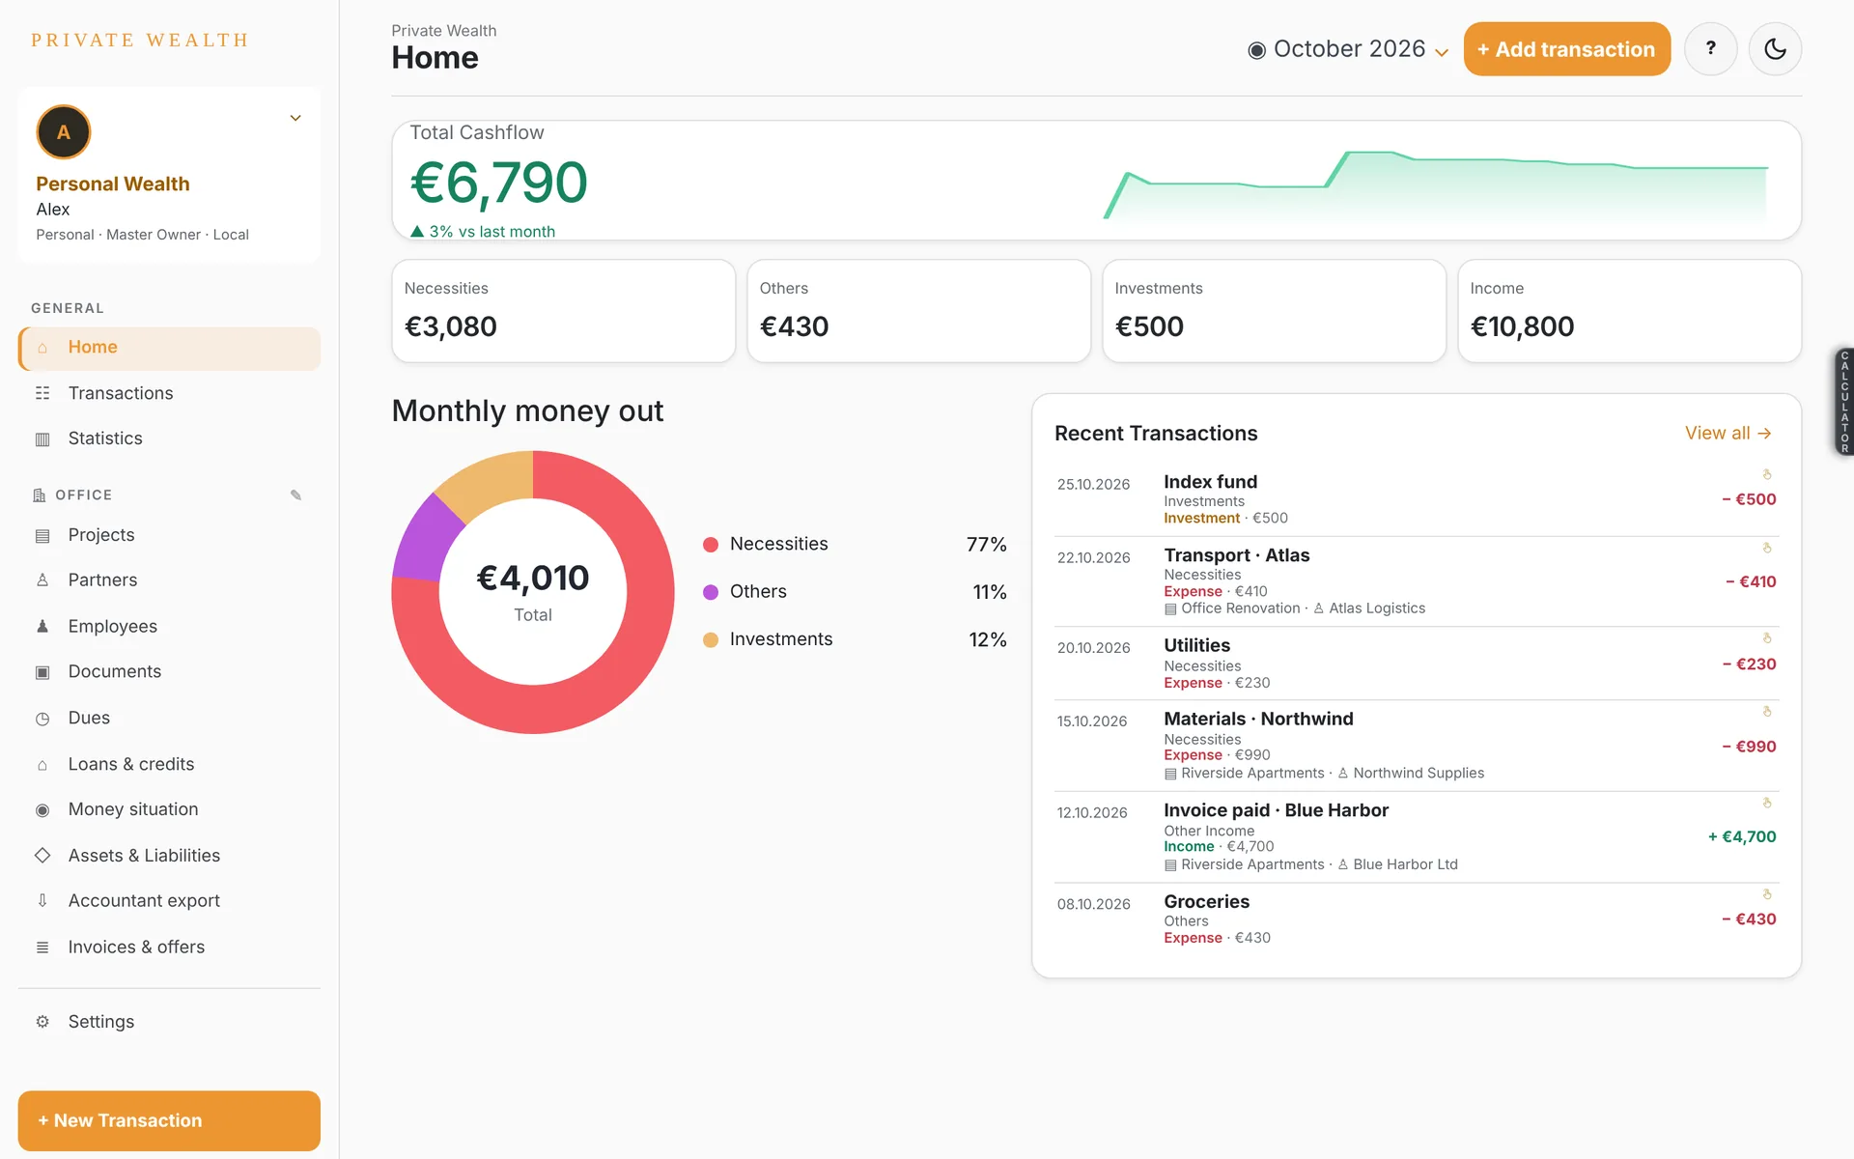Open help with the question mark button
The image size is (1854, 1159).
tap(1710, 49)
